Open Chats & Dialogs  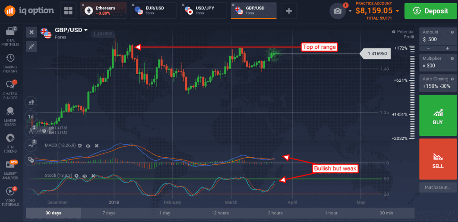pos(10,89)
